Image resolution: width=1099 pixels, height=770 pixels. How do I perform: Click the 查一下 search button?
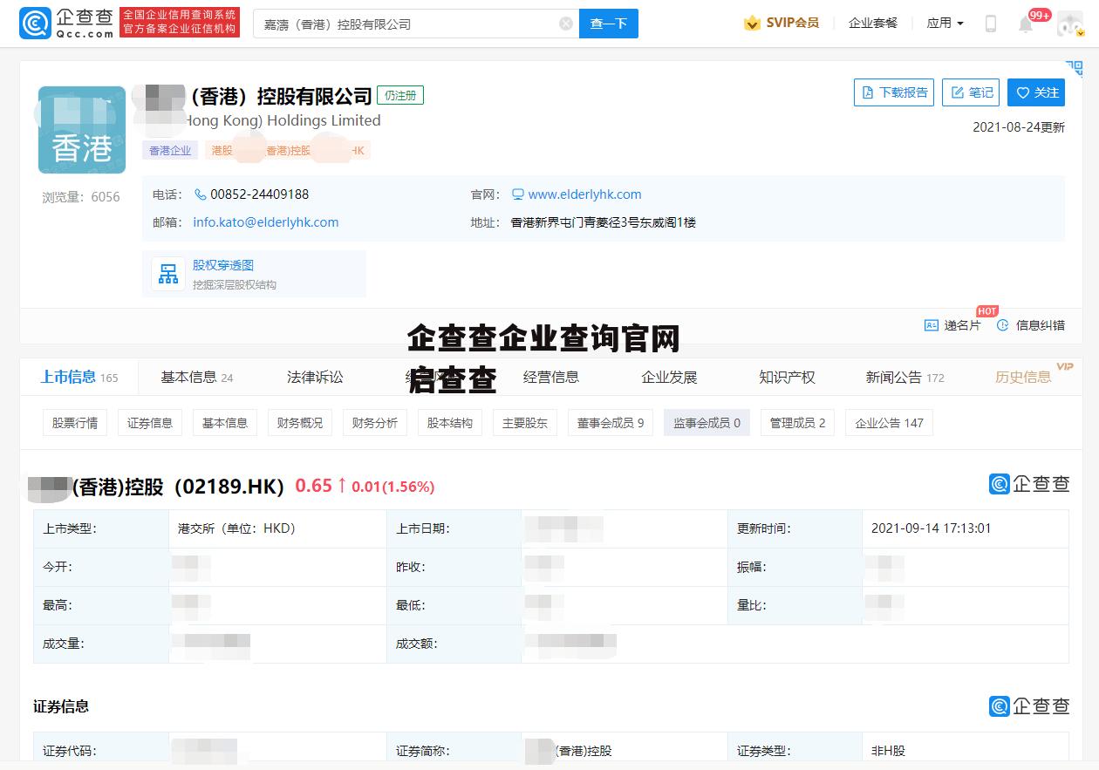point(608,24)
